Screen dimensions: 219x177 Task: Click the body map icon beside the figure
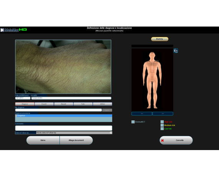click(176, 51)
